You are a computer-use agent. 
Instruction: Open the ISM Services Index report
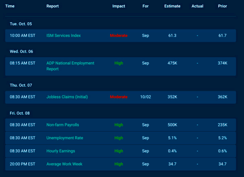(64, 35)
